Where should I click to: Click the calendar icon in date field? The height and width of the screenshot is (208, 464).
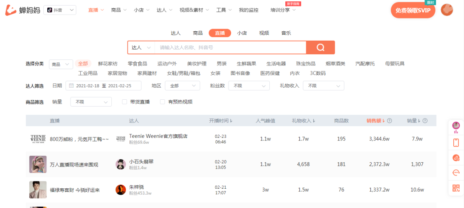tap(71, 86)
